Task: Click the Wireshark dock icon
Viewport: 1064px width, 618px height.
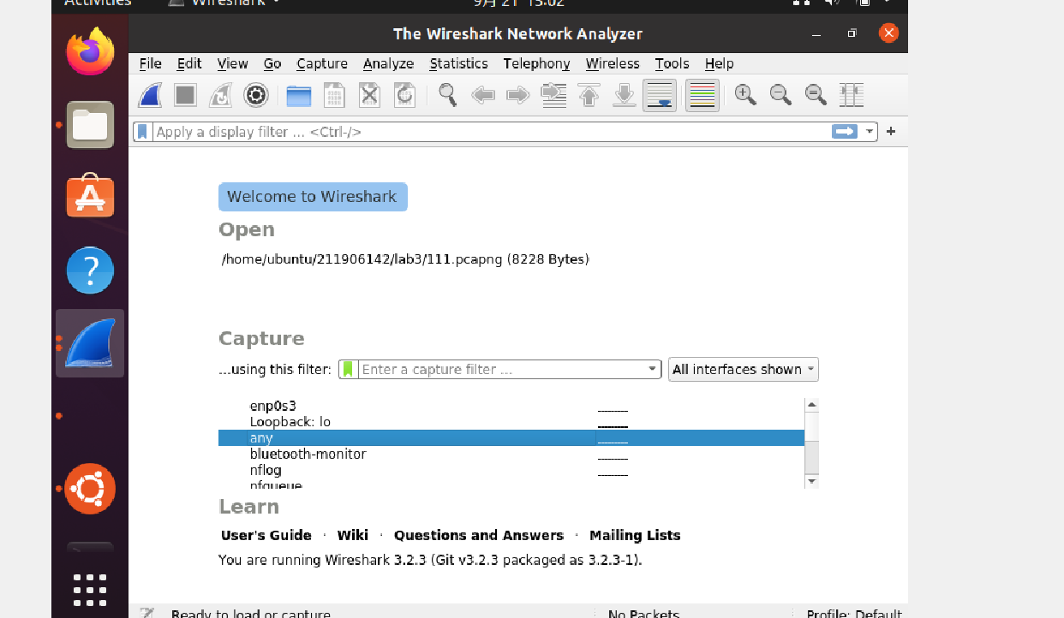Action: click(x=90, y=343)
